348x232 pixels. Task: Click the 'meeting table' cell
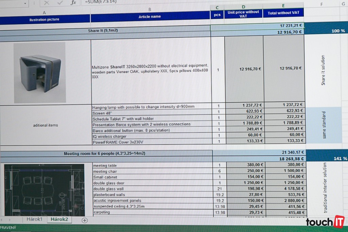click(x=153, y=165)
